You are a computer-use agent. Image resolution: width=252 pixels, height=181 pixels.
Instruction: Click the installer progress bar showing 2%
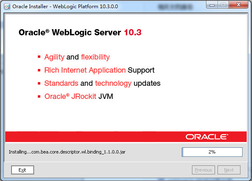pyautogui.click(x=212, y=152)
